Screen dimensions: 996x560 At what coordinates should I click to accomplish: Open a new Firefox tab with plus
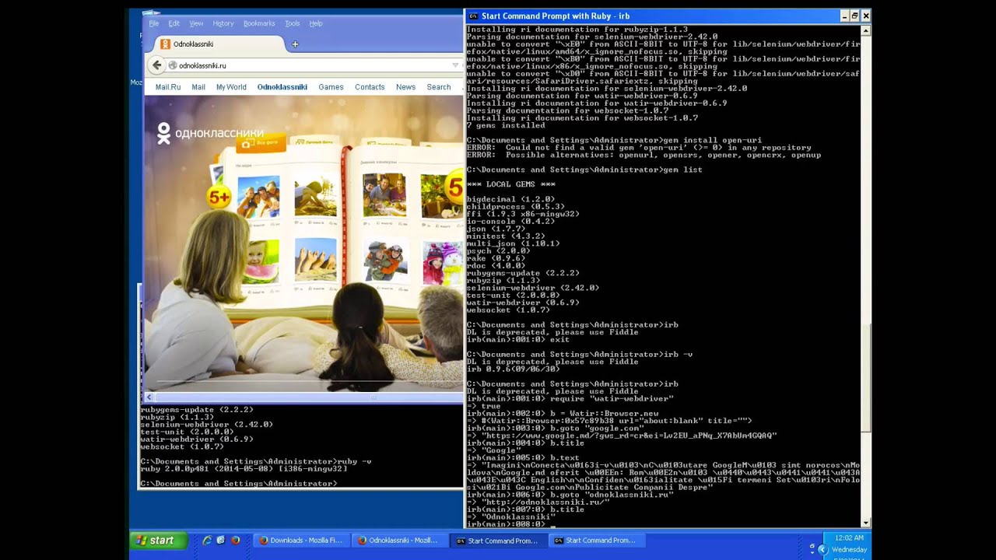(x=295, y=44)
